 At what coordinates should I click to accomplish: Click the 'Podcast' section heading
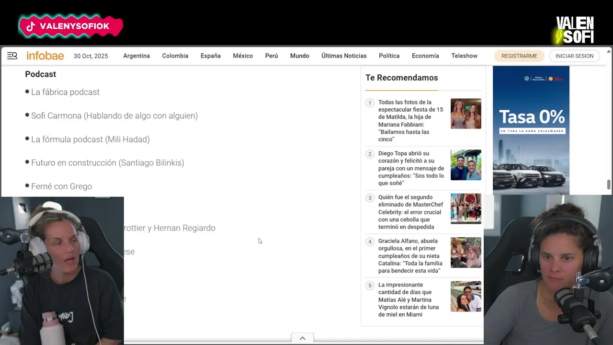[x=40, y=74]
